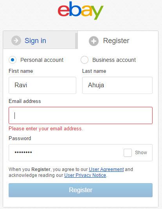Focus the Email address input field
The height and width of the screenshot is (209, 162).
[x=81, y=115]
